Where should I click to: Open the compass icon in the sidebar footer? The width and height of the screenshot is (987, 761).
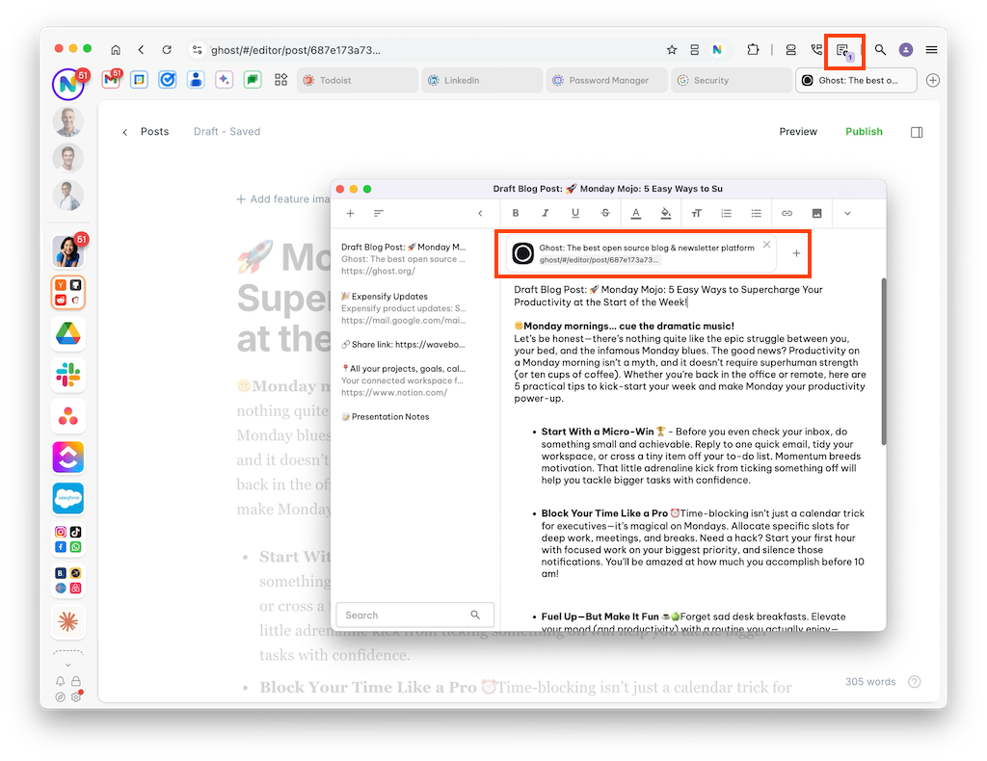60,696
